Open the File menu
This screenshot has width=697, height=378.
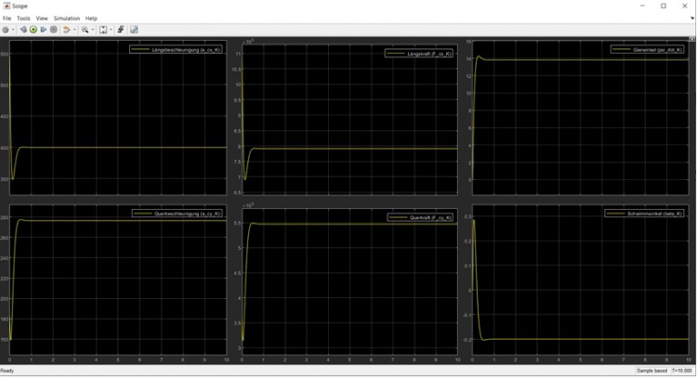(7, 18)
